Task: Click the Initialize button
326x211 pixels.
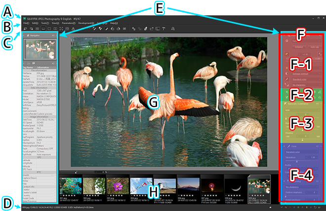Action: (x=299, y=47)
